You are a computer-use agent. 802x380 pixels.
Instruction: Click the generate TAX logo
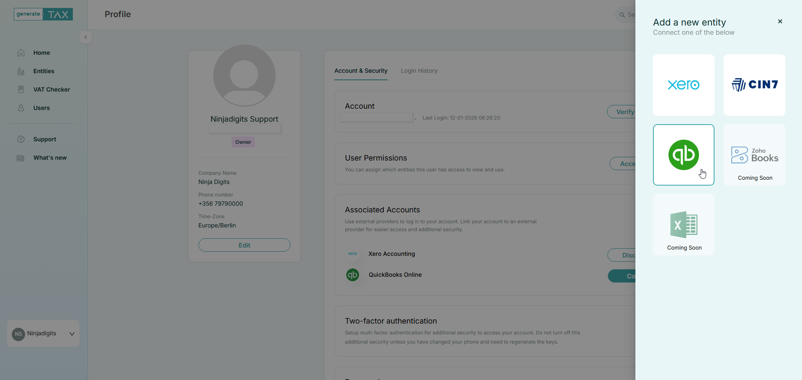pos(43,14)
